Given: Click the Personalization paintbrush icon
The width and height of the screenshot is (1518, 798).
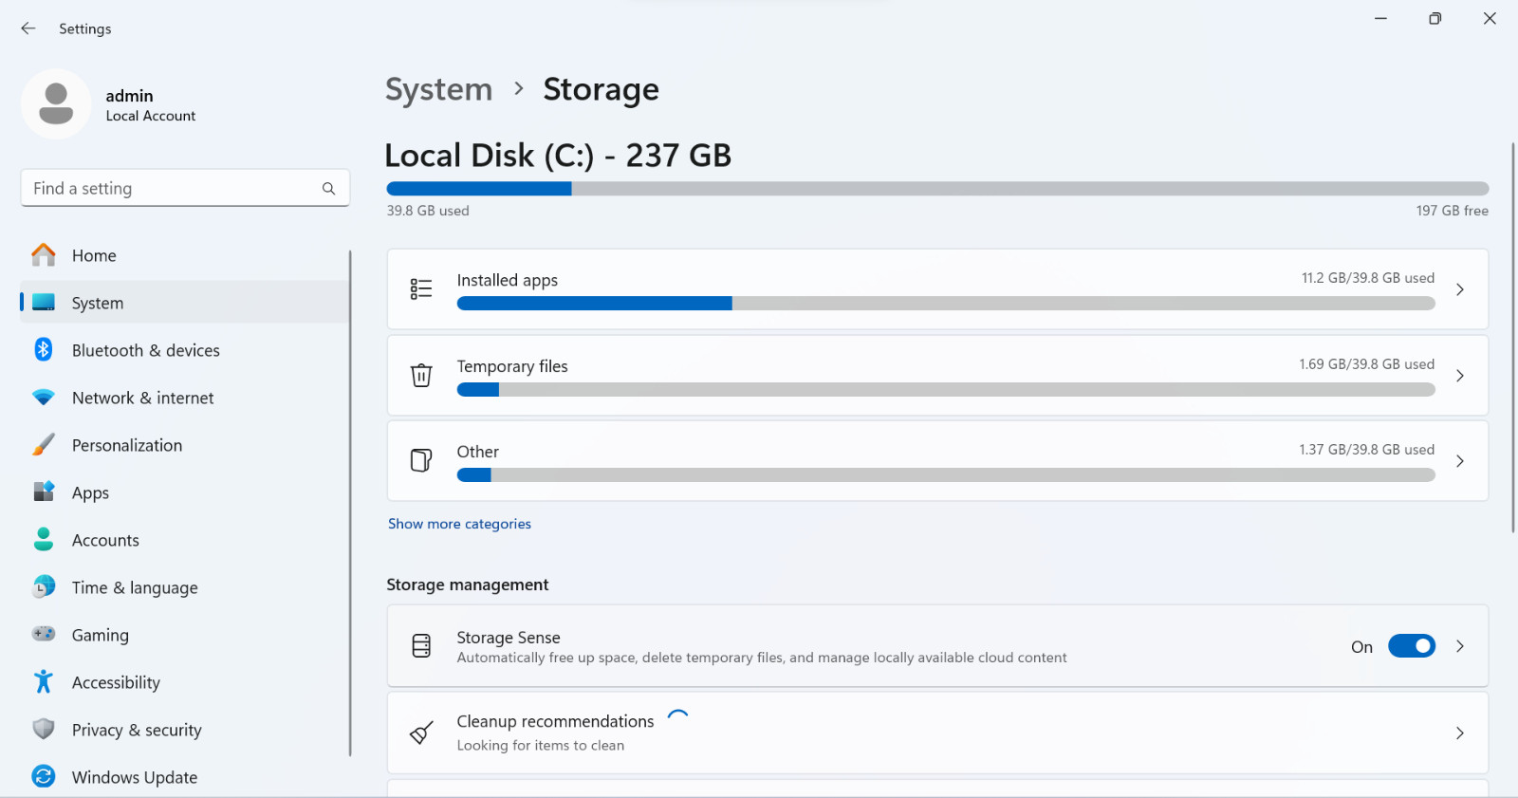Looking at the screenshot, I should [x=44, y=445].
